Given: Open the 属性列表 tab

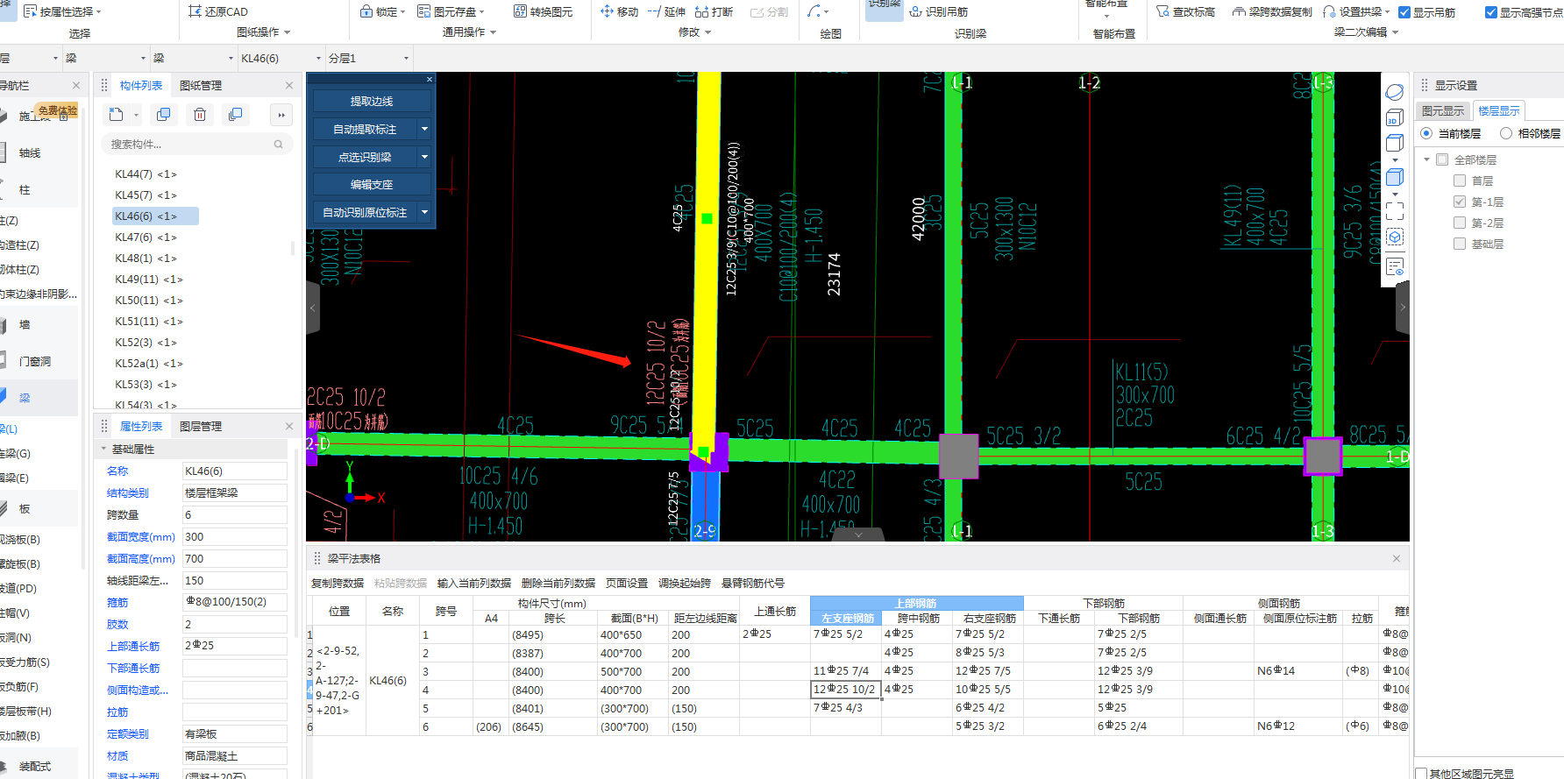Looking at the screenshot, I should 141,426.
